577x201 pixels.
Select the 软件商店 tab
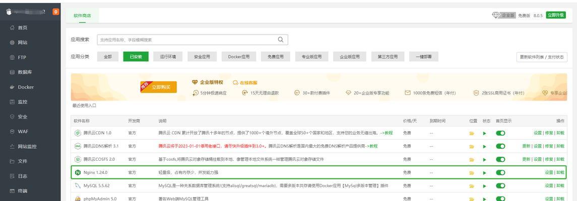click(x=82, y=16)
